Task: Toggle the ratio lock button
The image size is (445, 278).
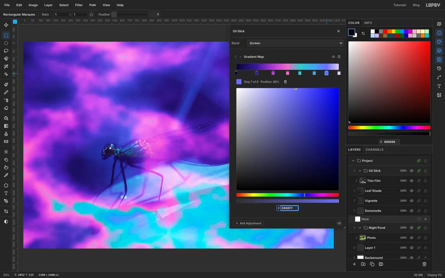Action: 92,14
